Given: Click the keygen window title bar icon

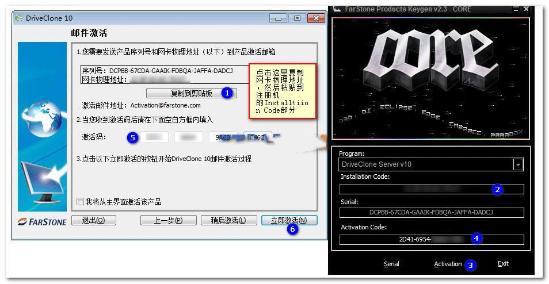Looking at the screenshot, I should click(x=337, y=9).
